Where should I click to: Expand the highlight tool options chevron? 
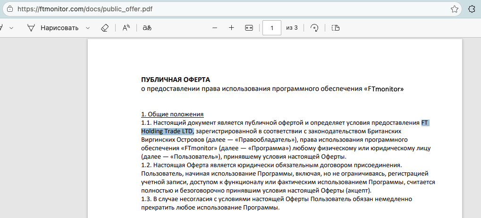(x=11, y=28)
